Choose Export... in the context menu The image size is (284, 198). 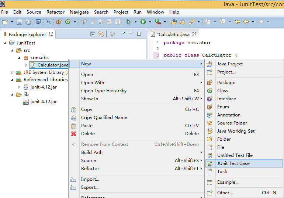click(137, 187)
